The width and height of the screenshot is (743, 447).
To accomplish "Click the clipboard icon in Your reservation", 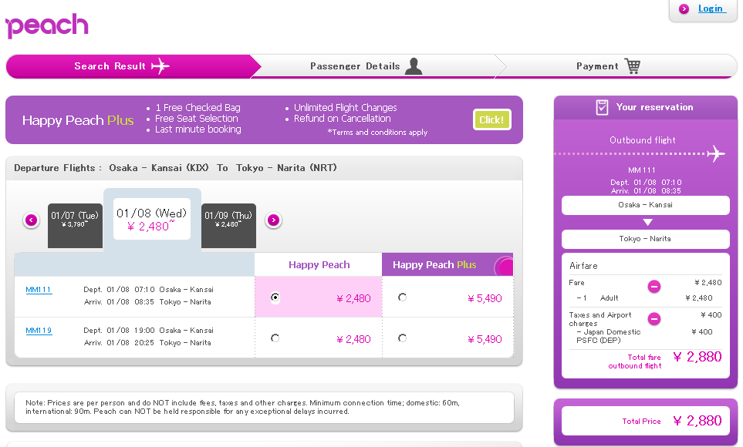I will click(x=602, y=107).
